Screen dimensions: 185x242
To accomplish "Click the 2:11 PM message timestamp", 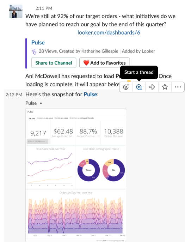I will click(x=44, y=8).
